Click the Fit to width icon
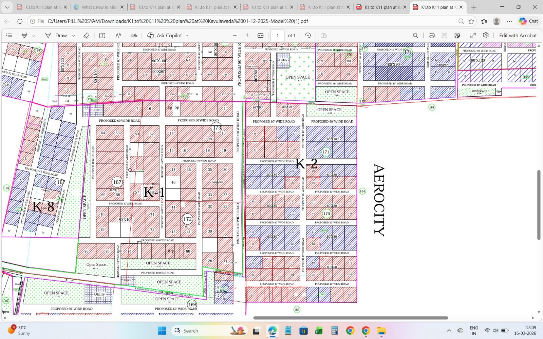This screenshot has width=543, height=339. [261, 35]
